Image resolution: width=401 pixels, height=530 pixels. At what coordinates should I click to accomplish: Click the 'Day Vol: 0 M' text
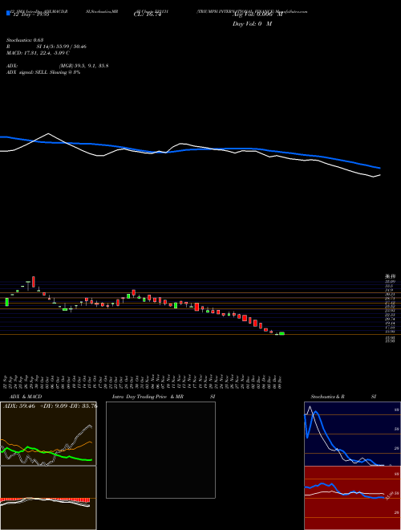tap(252, 24)
